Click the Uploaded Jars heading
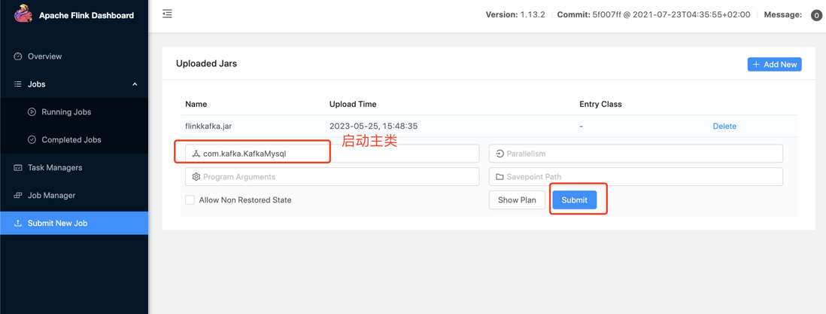826x314 pixels. (206, 64)
